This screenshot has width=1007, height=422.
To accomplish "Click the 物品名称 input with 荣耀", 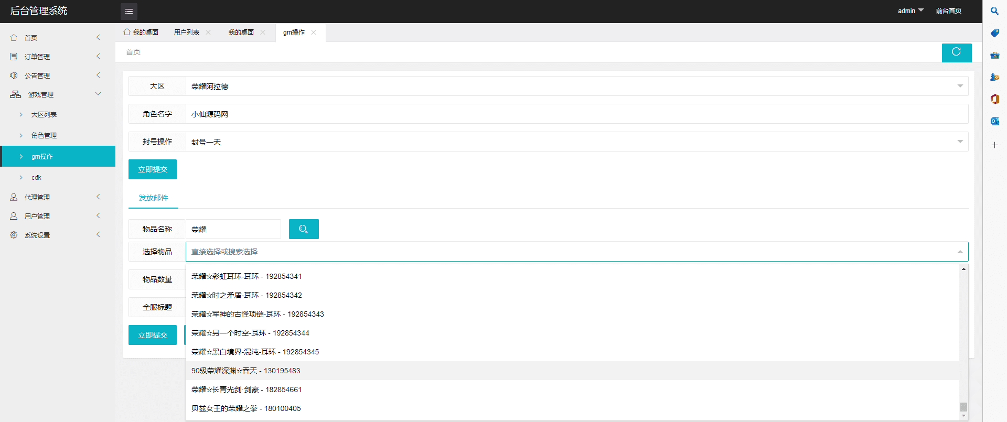I will tap(233, 229).
